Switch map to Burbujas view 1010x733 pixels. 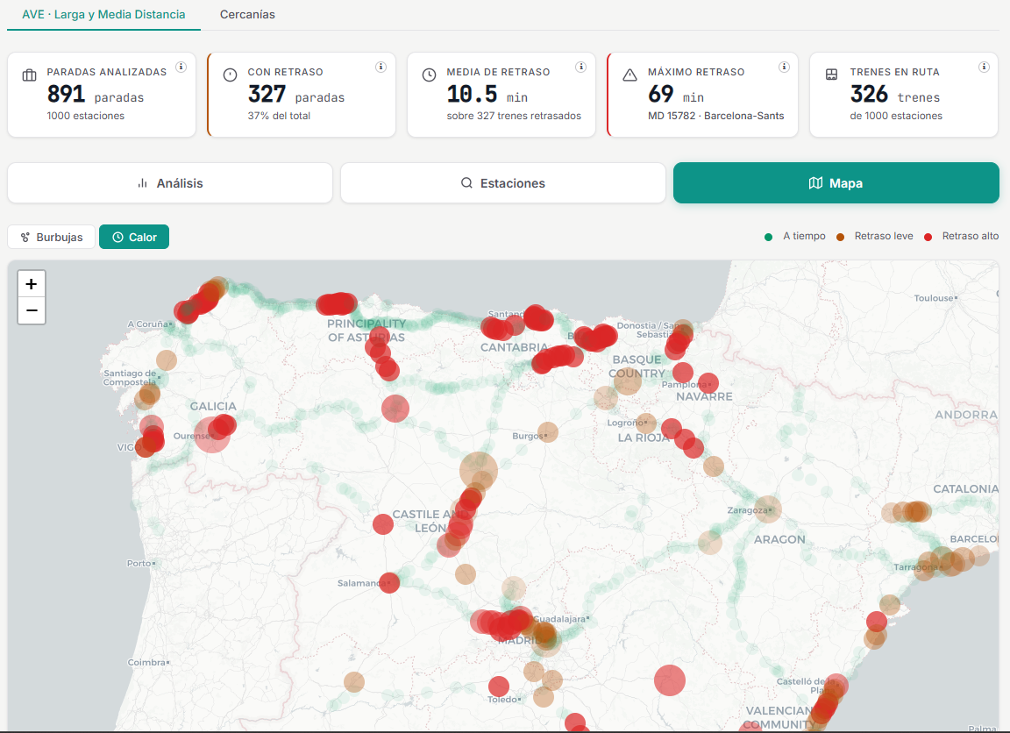[51, 237]
